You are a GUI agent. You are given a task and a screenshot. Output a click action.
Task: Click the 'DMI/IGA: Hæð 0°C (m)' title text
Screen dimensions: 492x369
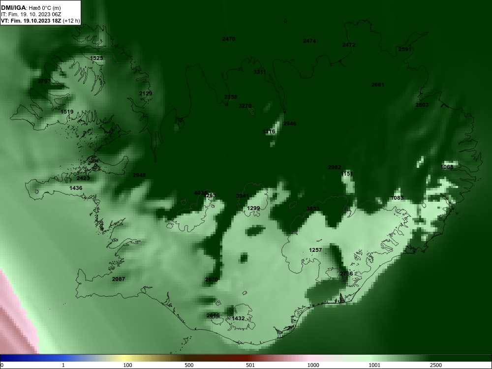tap(31, 8)
